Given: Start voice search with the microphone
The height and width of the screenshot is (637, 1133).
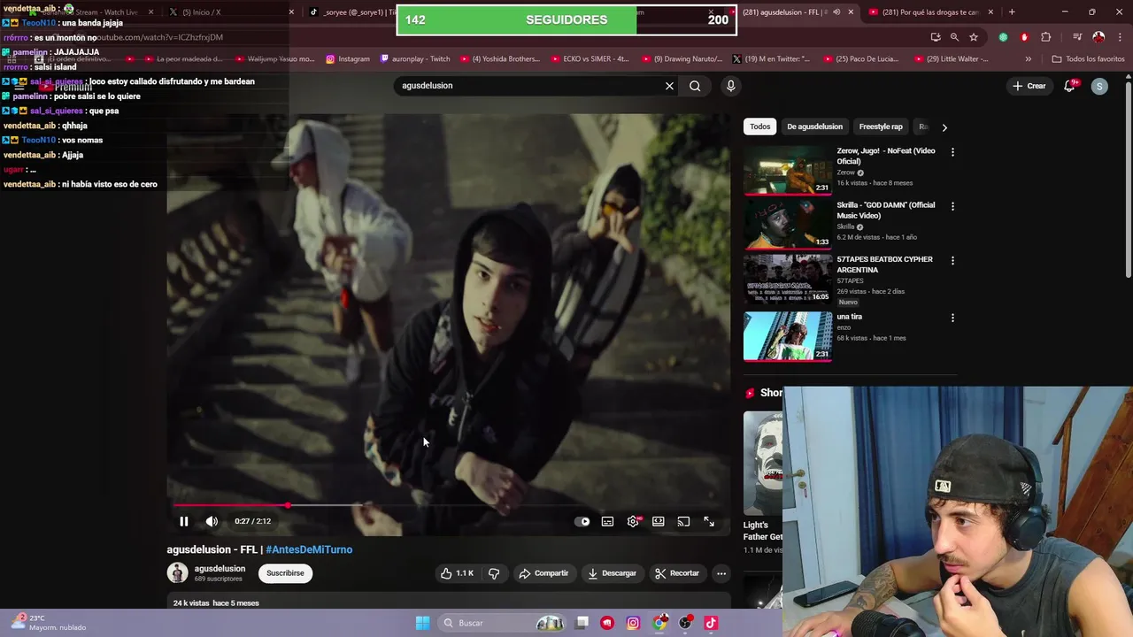Looking at the screenshot, I should [x=730, y=86].
